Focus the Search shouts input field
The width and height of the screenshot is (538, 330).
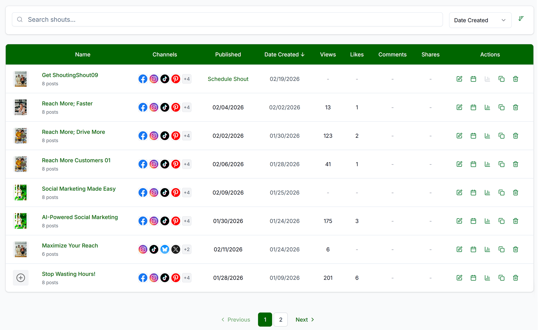pyautogui.click(x=227, y=19)
